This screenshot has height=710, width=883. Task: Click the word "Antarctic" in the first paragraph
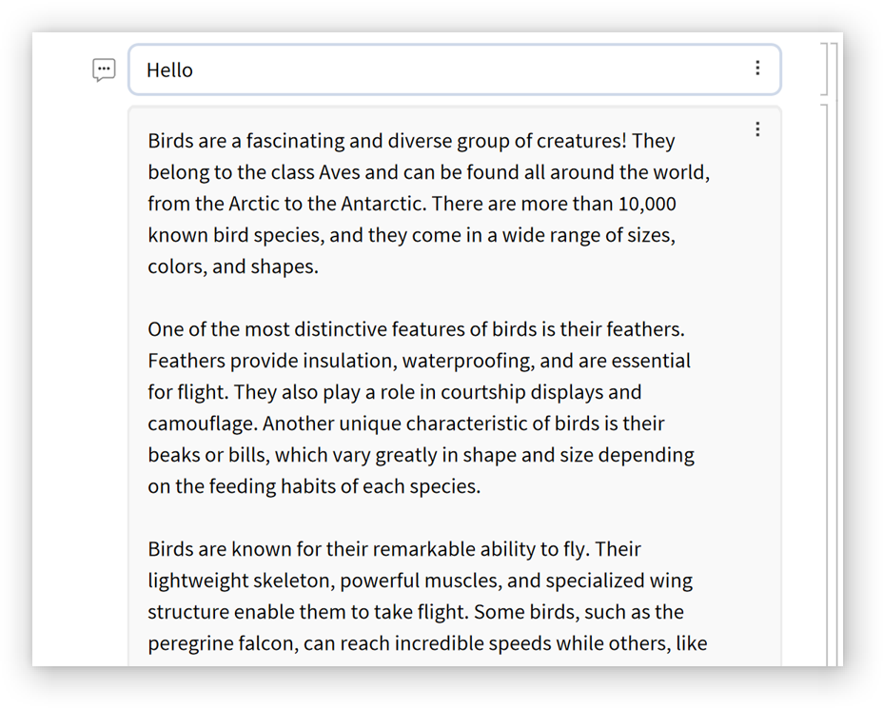(383, 204)
